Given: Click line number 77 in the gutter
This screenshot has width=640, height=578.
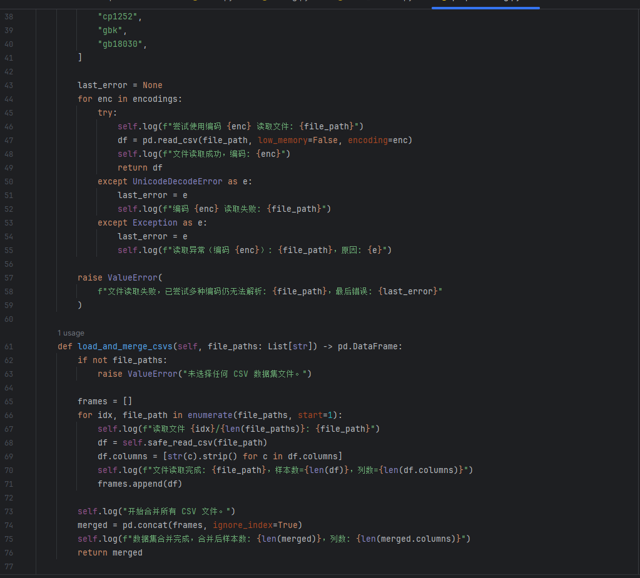Looking at the screenshot, I should pyautogui.click(x=9, y=567).
